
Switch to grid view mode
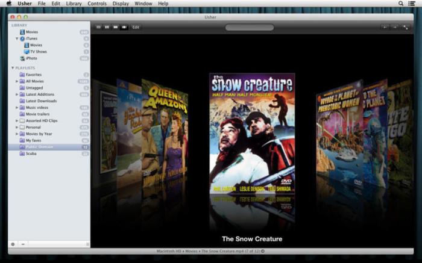click(107, 27)
